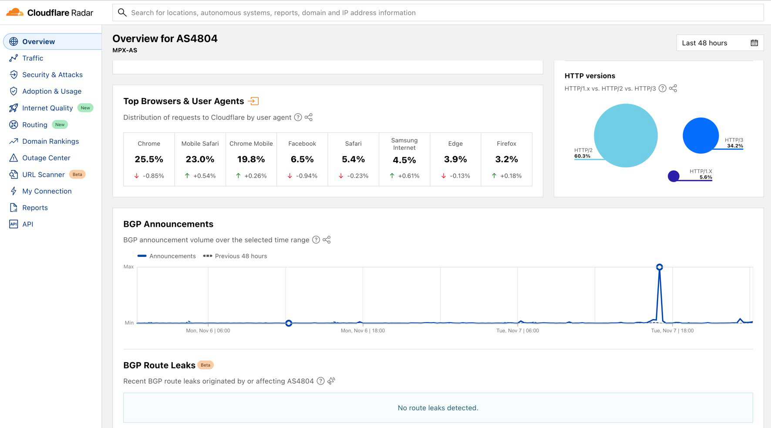Click the megaphone icon beside BGP route leaks
The image size is (771, 428).
[x=331, y=381]
